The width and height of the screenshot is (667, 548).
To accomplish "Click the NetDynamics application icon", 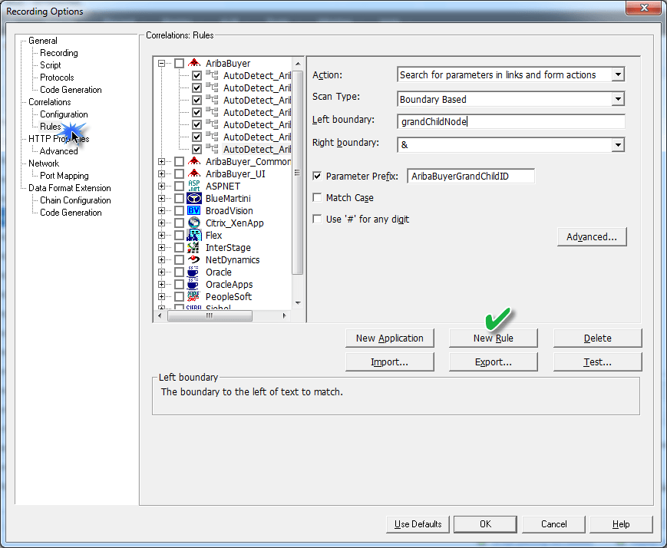I will (194, 259).
